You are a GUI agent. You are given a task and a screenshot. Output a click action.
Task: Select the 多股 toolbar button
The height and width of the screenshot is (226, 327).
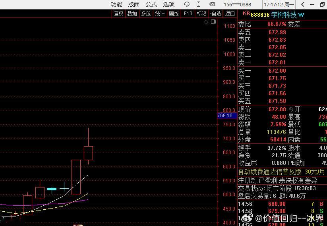(146, 14)
